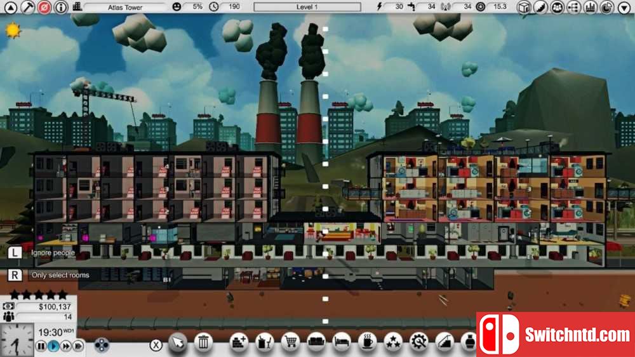This screenshot has height=357, width=635.
Task: Open the three stars services category
Action: [x=393, y=343]
